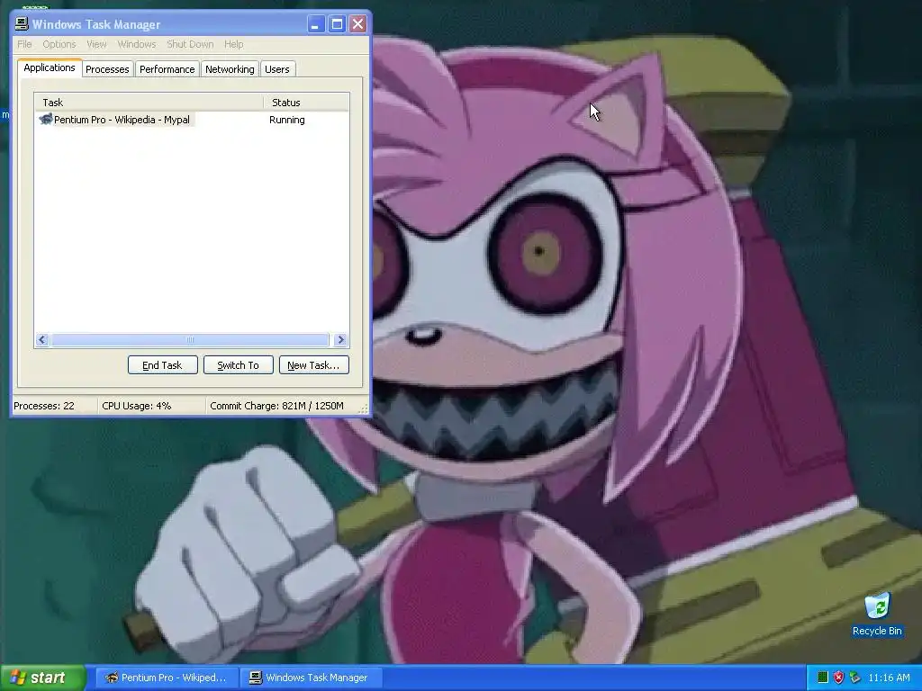Click the green CPU usage tray icon

[823, 678]
